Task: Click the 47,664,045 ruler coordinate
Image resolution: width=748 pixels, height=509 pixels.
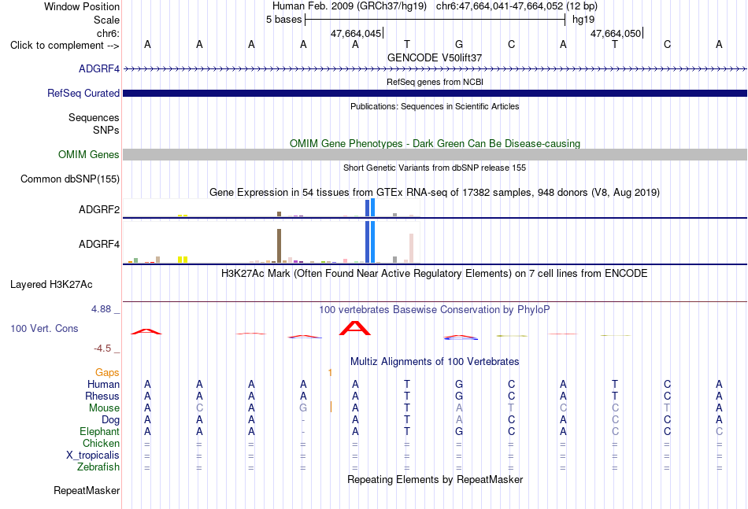Action: pyautogui.click(x=356, y=33)
